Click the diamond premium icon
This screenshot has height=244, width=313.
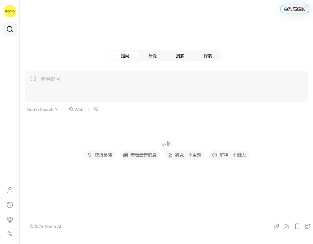tap(10, 220)
